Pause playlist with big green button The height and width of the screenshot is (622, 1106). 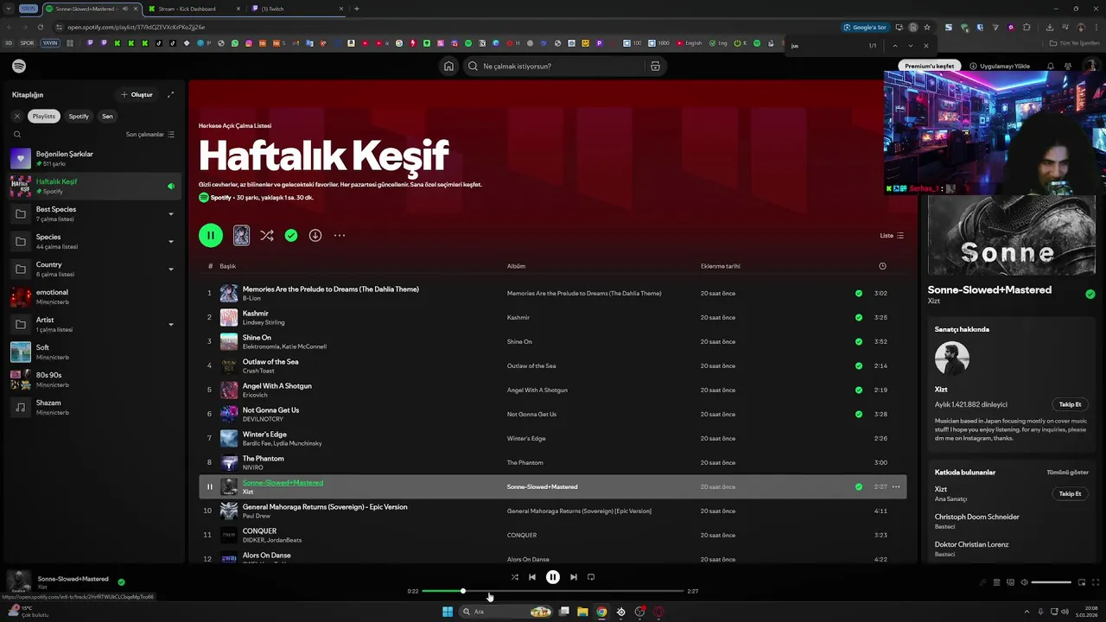[x=211, y=235]
